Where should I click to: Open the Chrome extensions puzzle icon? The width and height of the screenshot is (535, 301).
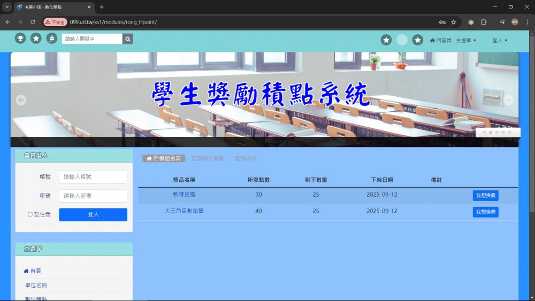484,22
